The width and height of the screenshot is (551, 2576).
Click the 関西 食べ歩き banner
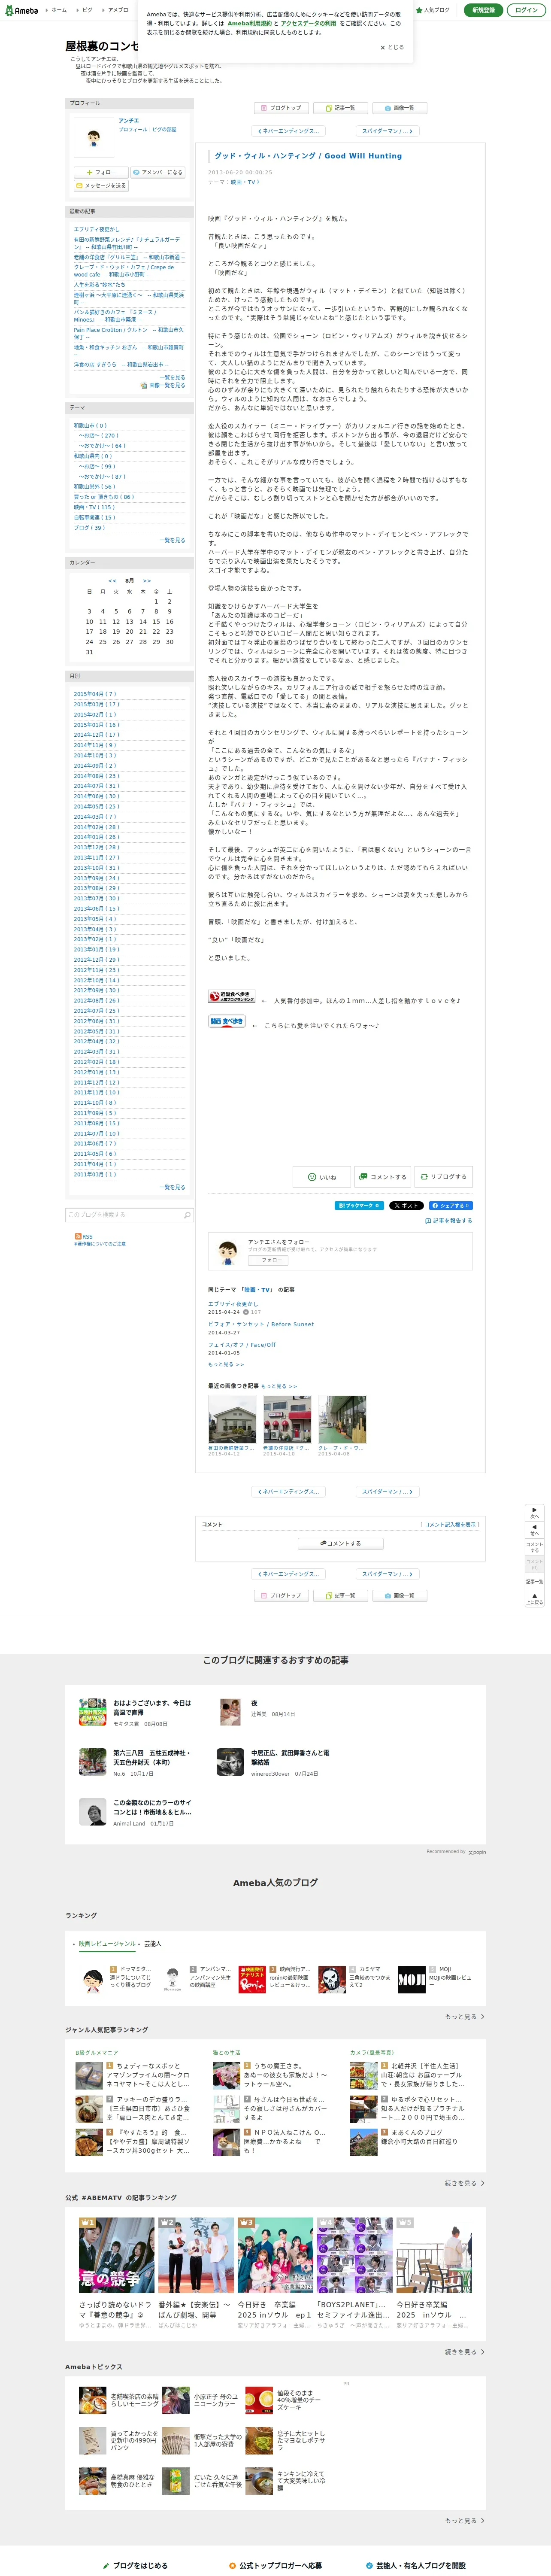click(x=227, y=1022)
